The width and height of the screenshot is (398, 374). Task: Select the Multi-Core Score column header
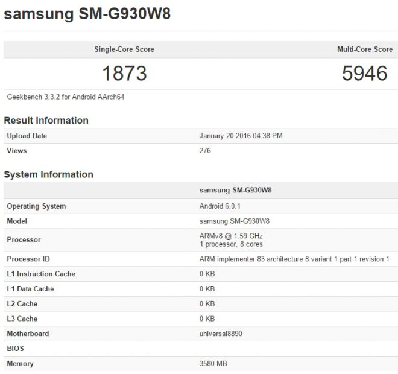pyautogui.click(x=364, y=49)
